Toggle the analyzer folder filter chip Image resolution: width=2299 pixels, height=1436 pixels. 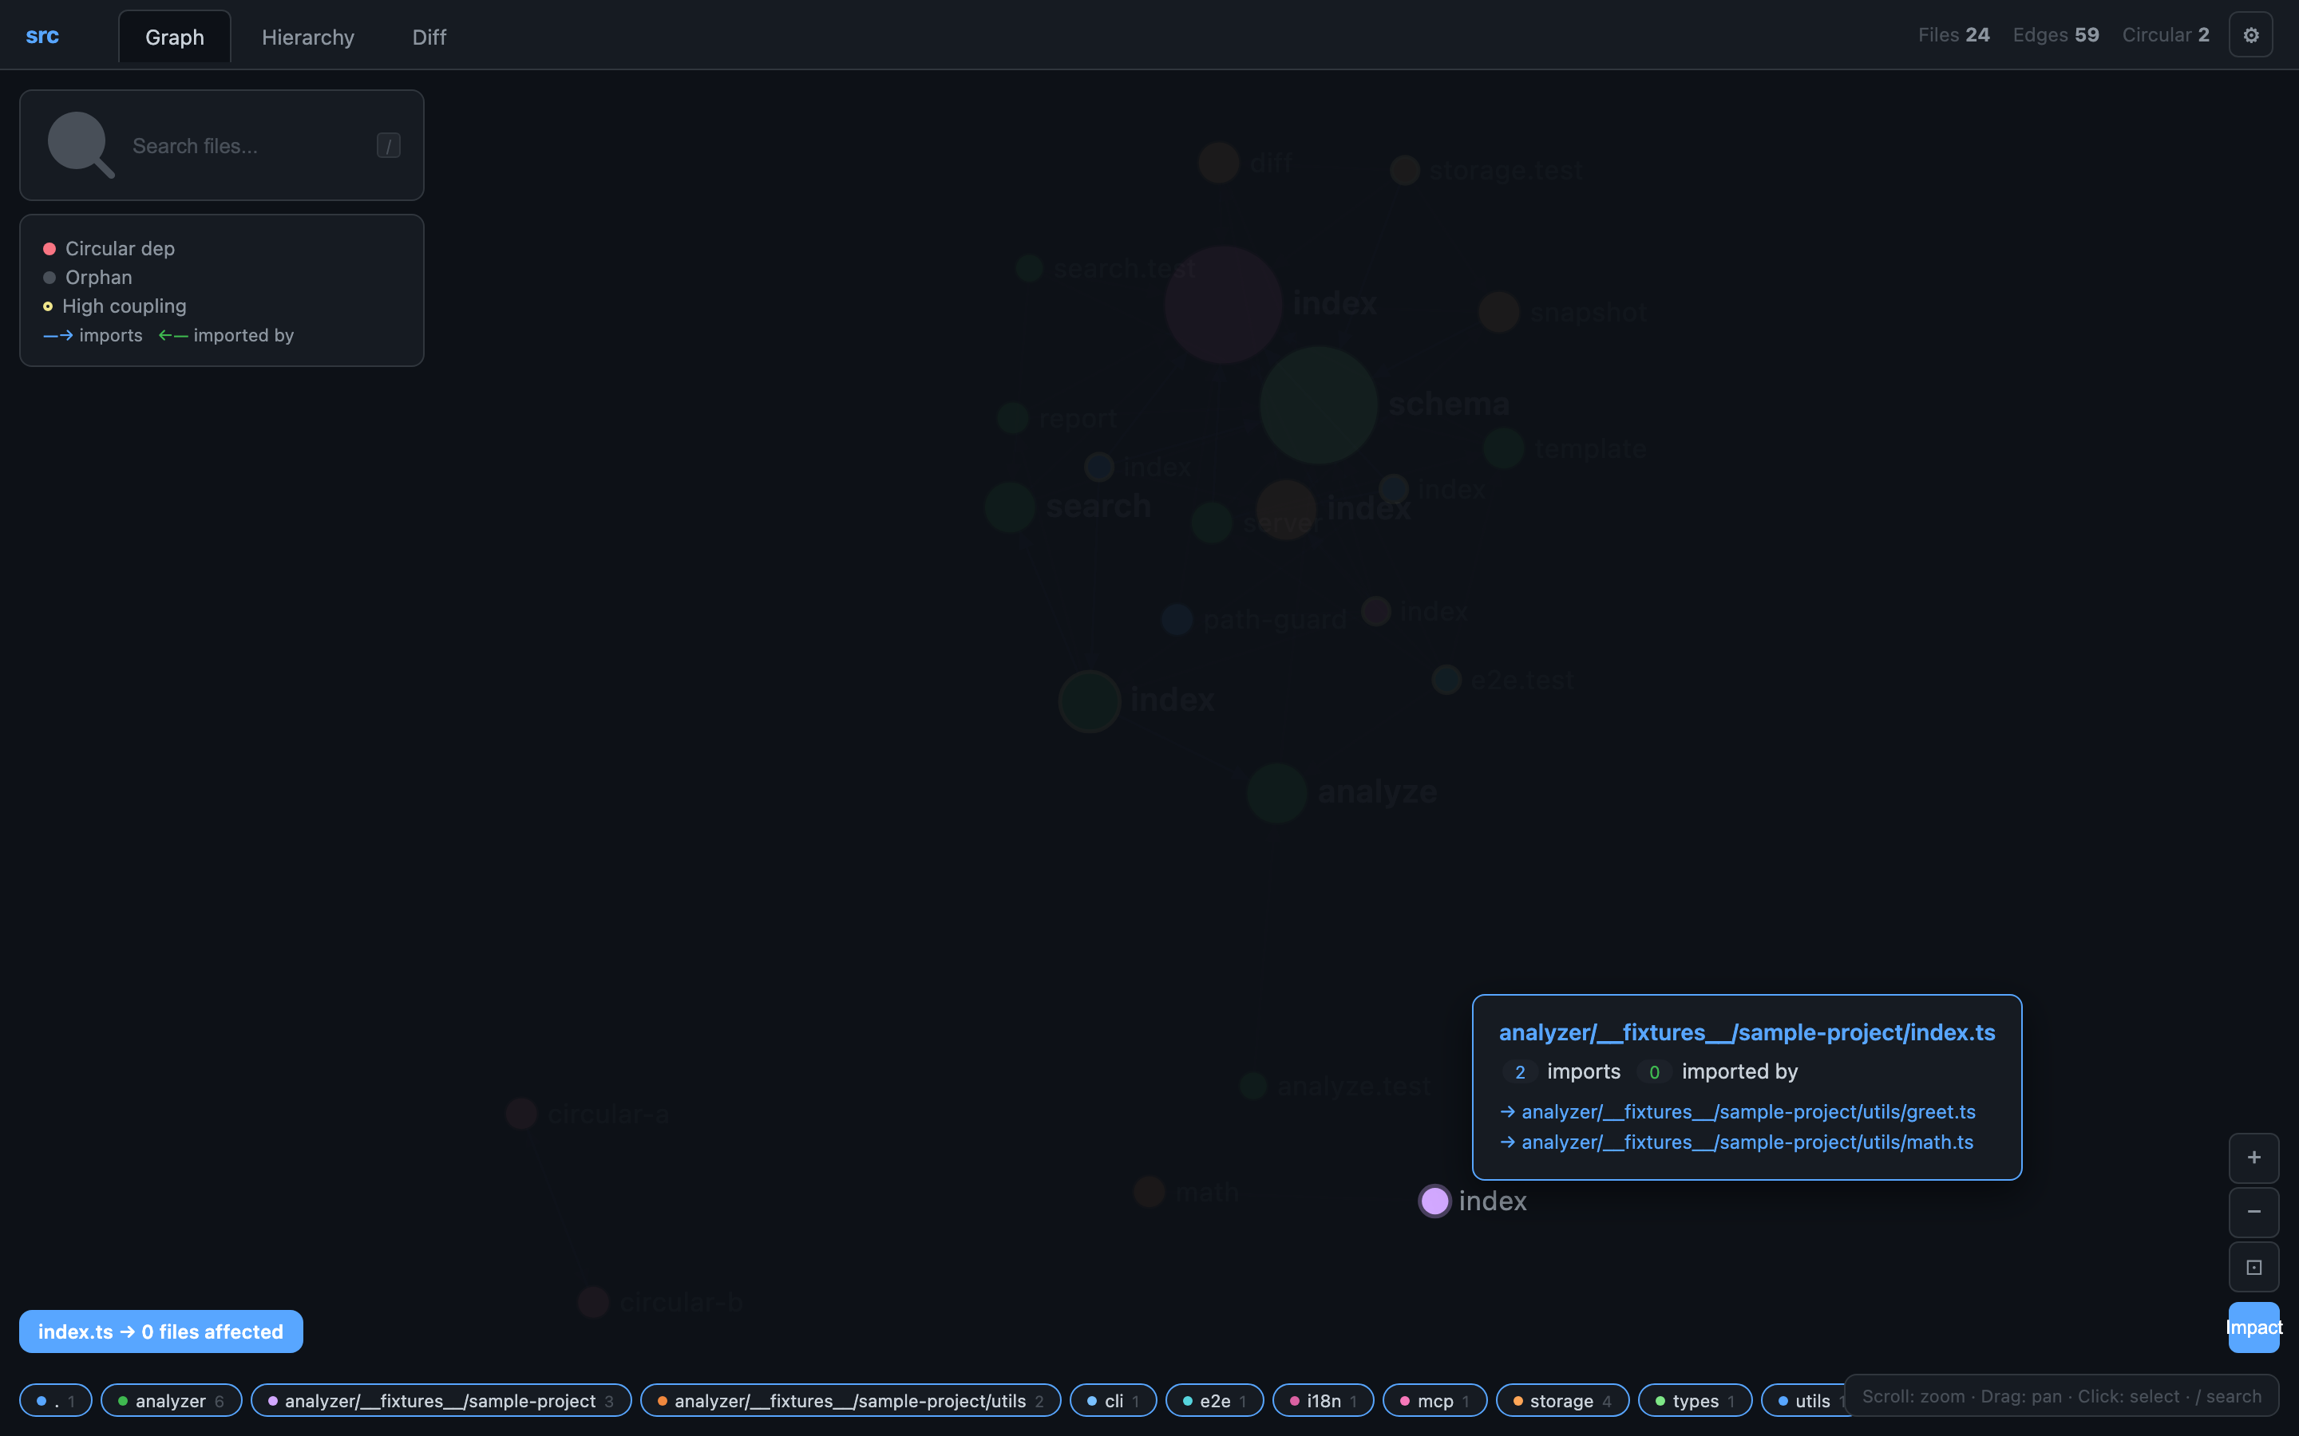[171, 1401]
